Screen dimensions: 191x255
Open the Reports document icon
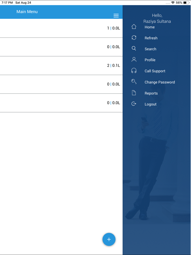pyautogui.click(x=134, y=93)
